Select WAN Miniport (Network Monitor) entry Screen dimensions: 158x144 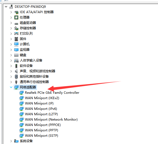point(51,120)
